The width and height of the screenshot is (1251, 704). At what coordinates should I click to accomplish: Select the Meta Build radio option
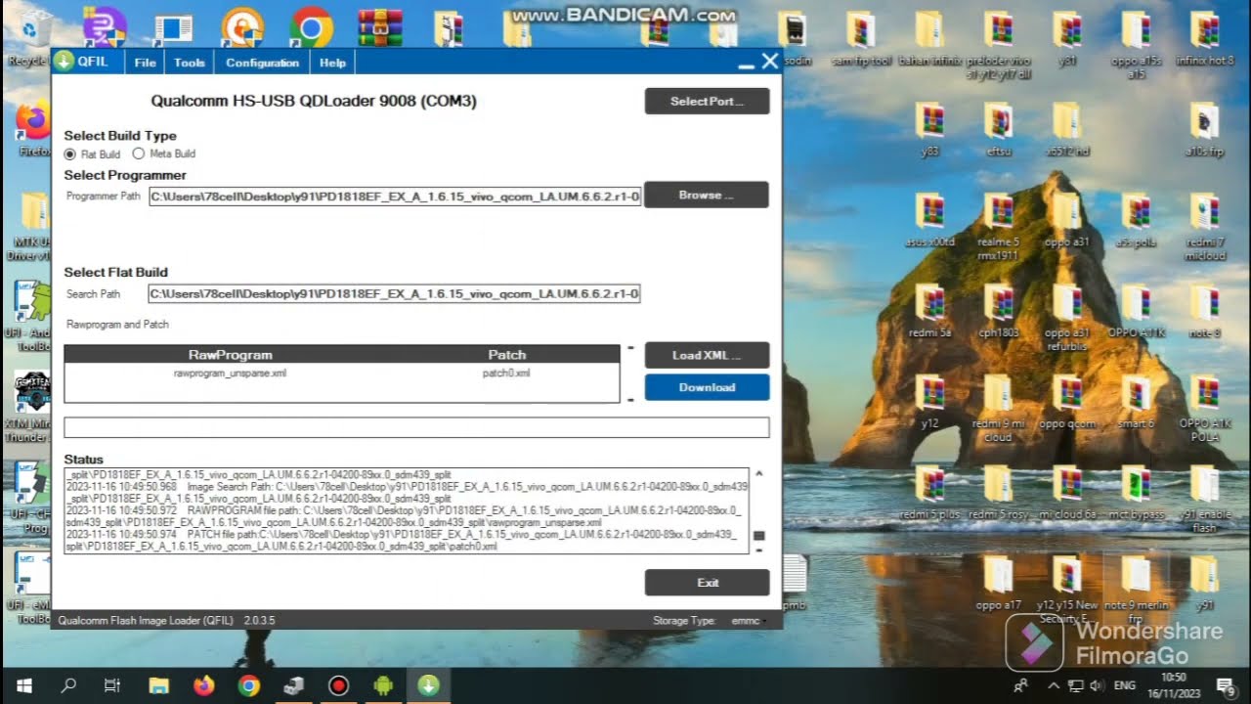pos(138,154)
